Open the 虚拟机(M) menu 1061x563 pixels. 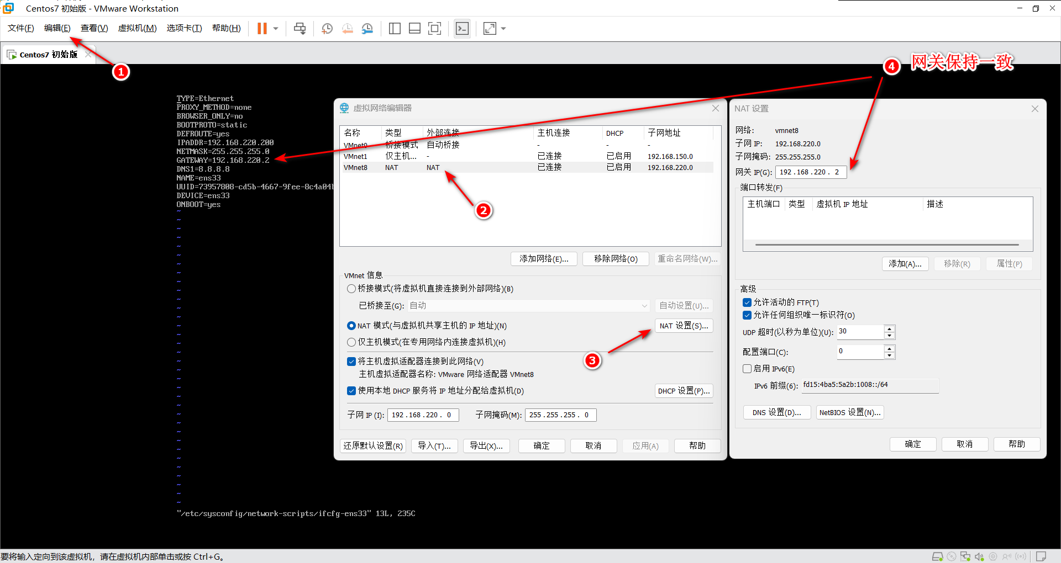[138, 28]
